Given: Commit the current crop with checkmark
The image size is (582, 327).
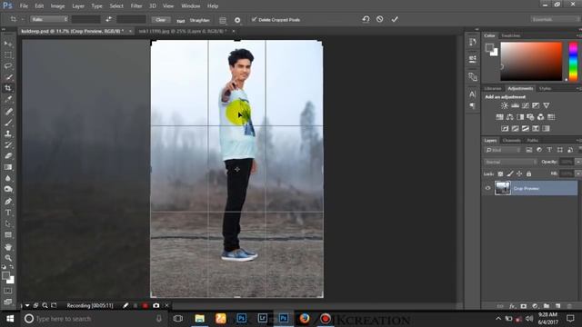Looking at the screenshot, I should [395, 19].
